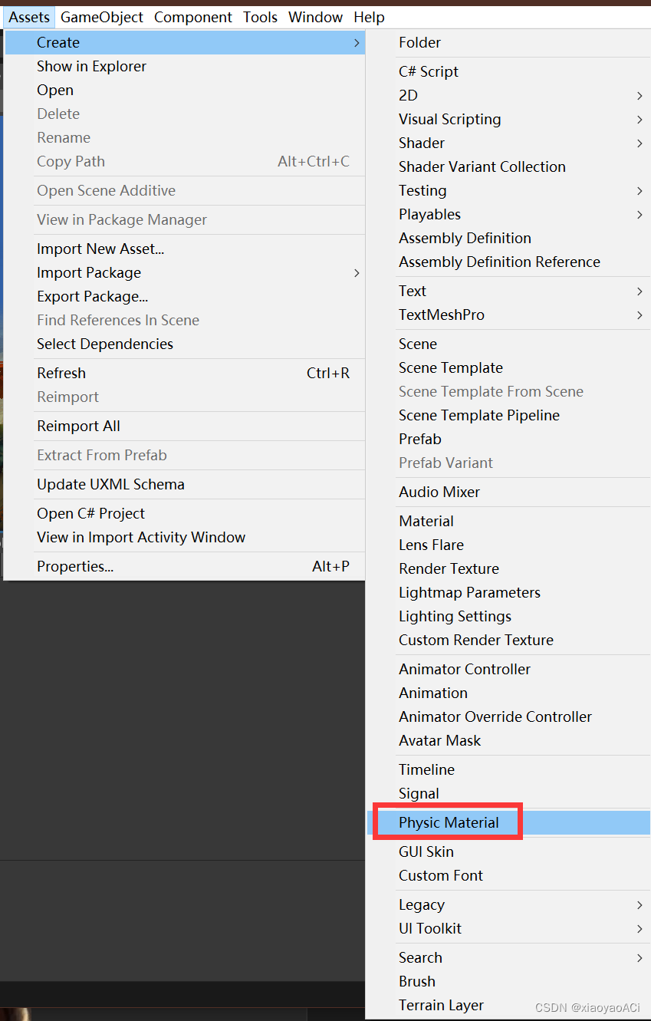Image resolution: width=651 pixels, height=1021 pixels.
Task: Expand the Create submenu entry
Action: tap(185, 42)
